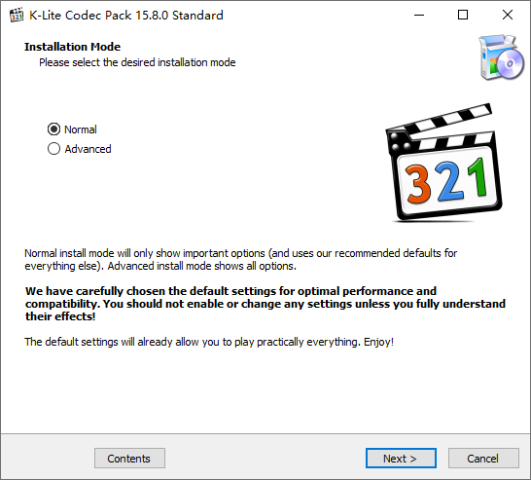The width and height of the screenshot is (531, 480).
Task: Minimize the installer window
Action: [x=419, y=15]
